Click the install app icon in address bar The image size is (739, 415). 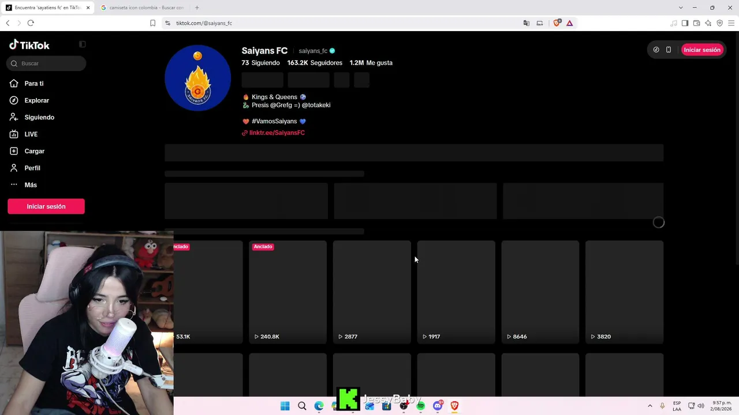point(540,23)
